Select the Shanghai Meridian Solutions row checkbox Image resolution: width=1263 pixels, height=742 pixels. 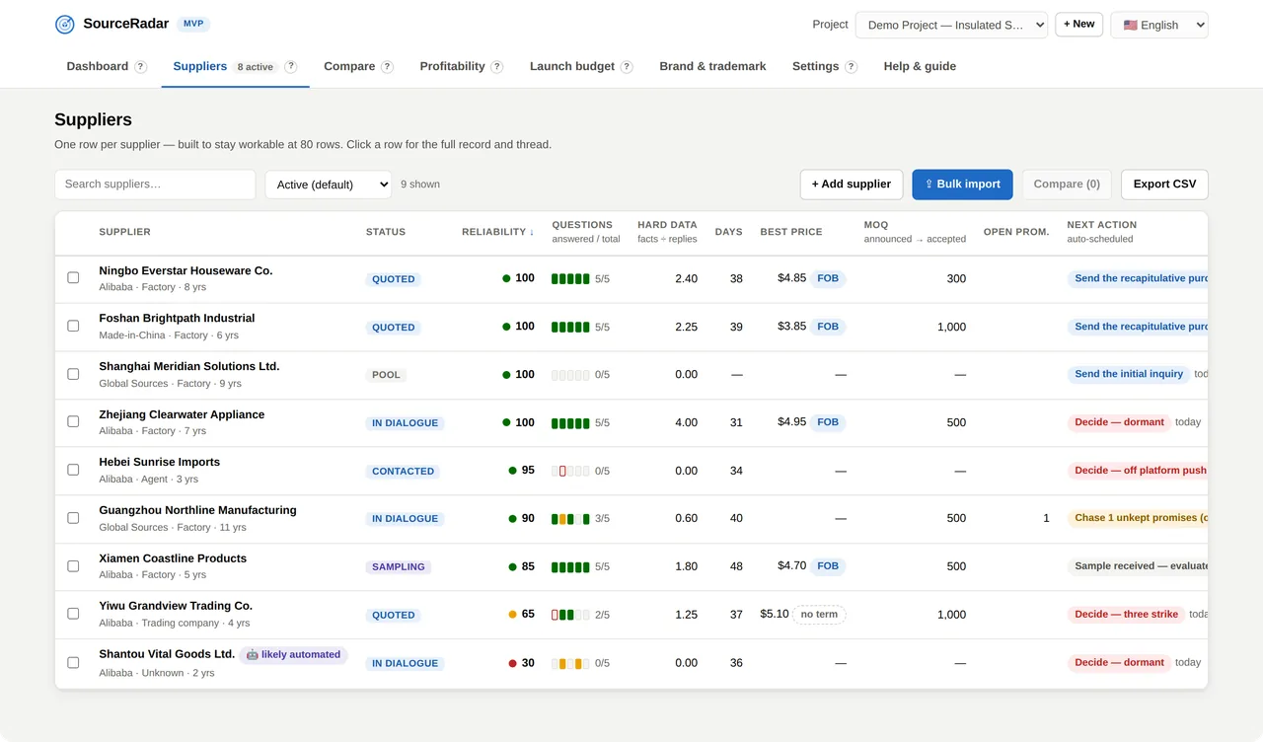pos(73,374)
